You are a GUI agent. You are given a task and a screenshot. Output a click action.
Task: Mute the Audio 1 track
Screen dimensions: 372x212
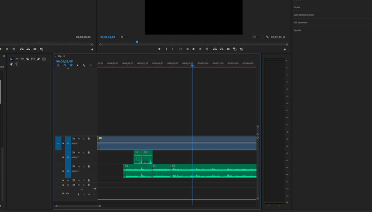(x=79, y=139)
